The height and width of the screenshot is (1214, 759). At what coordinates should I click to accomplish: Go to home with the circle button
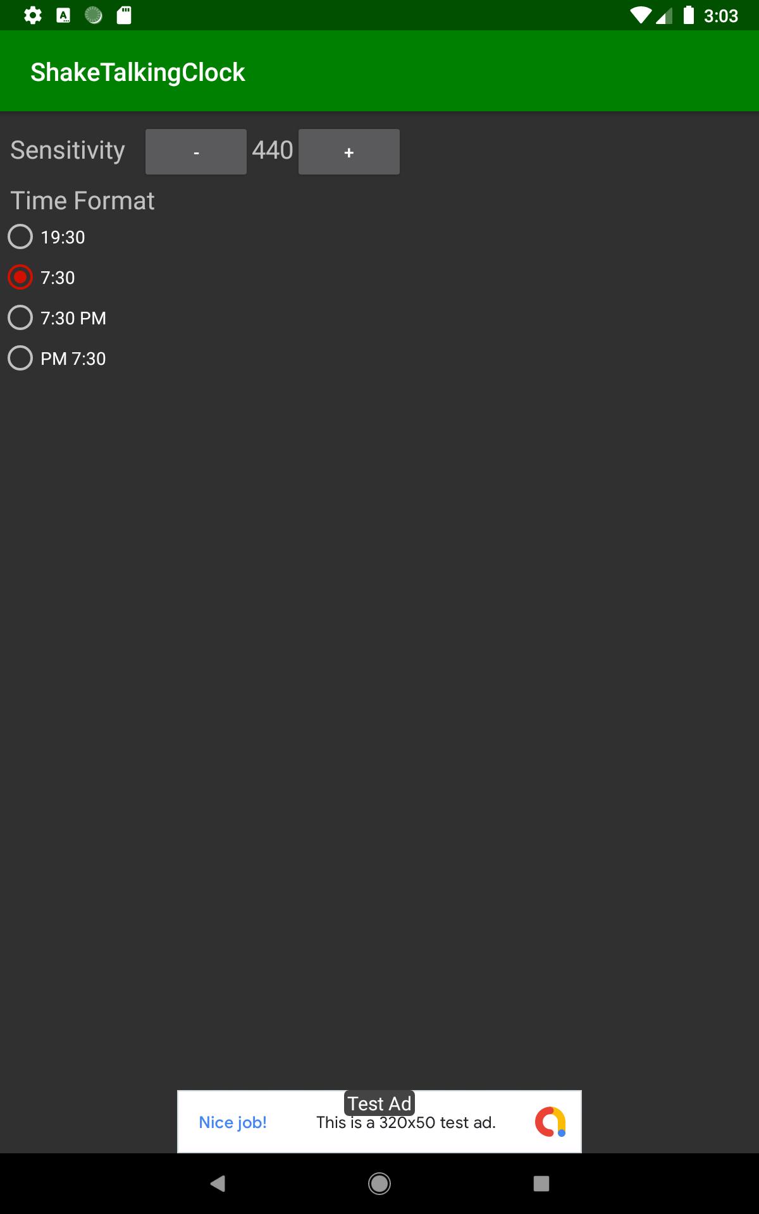379,1183
